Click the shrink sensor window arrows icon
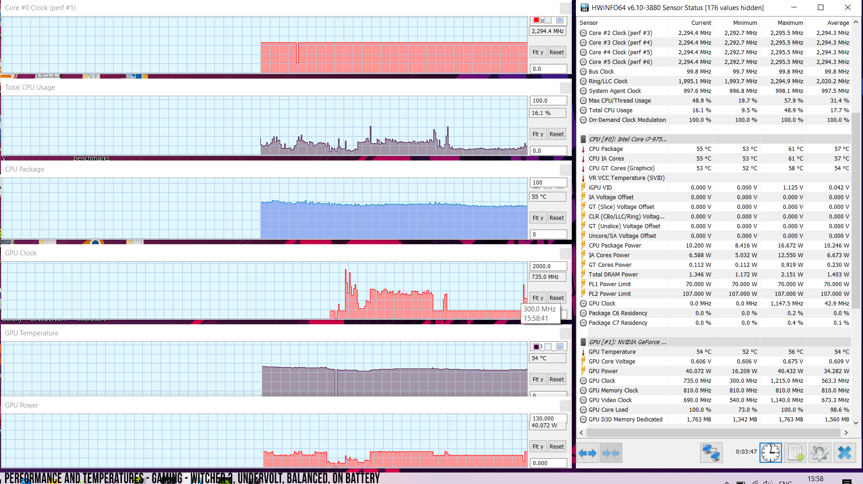Viewport: 863px width, 484px height. click(x=611, y=453)
